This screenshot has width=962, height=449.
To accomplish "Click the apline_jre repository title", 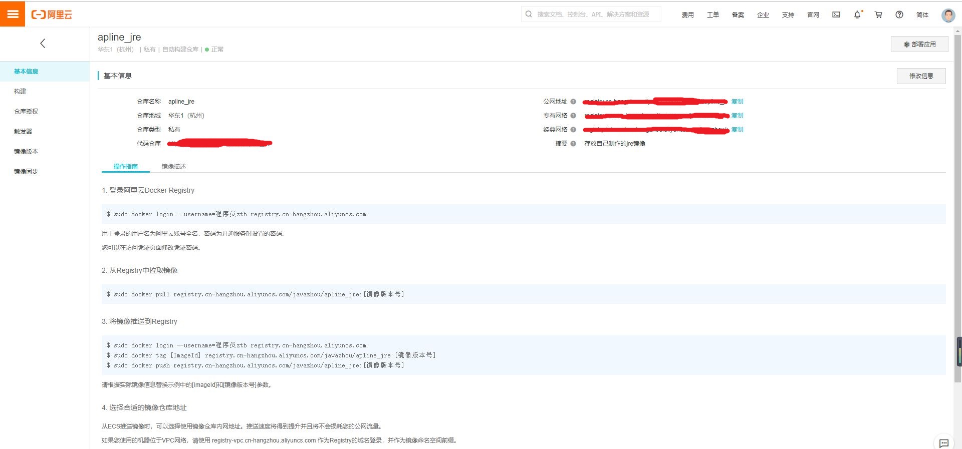I will point(119,37).
